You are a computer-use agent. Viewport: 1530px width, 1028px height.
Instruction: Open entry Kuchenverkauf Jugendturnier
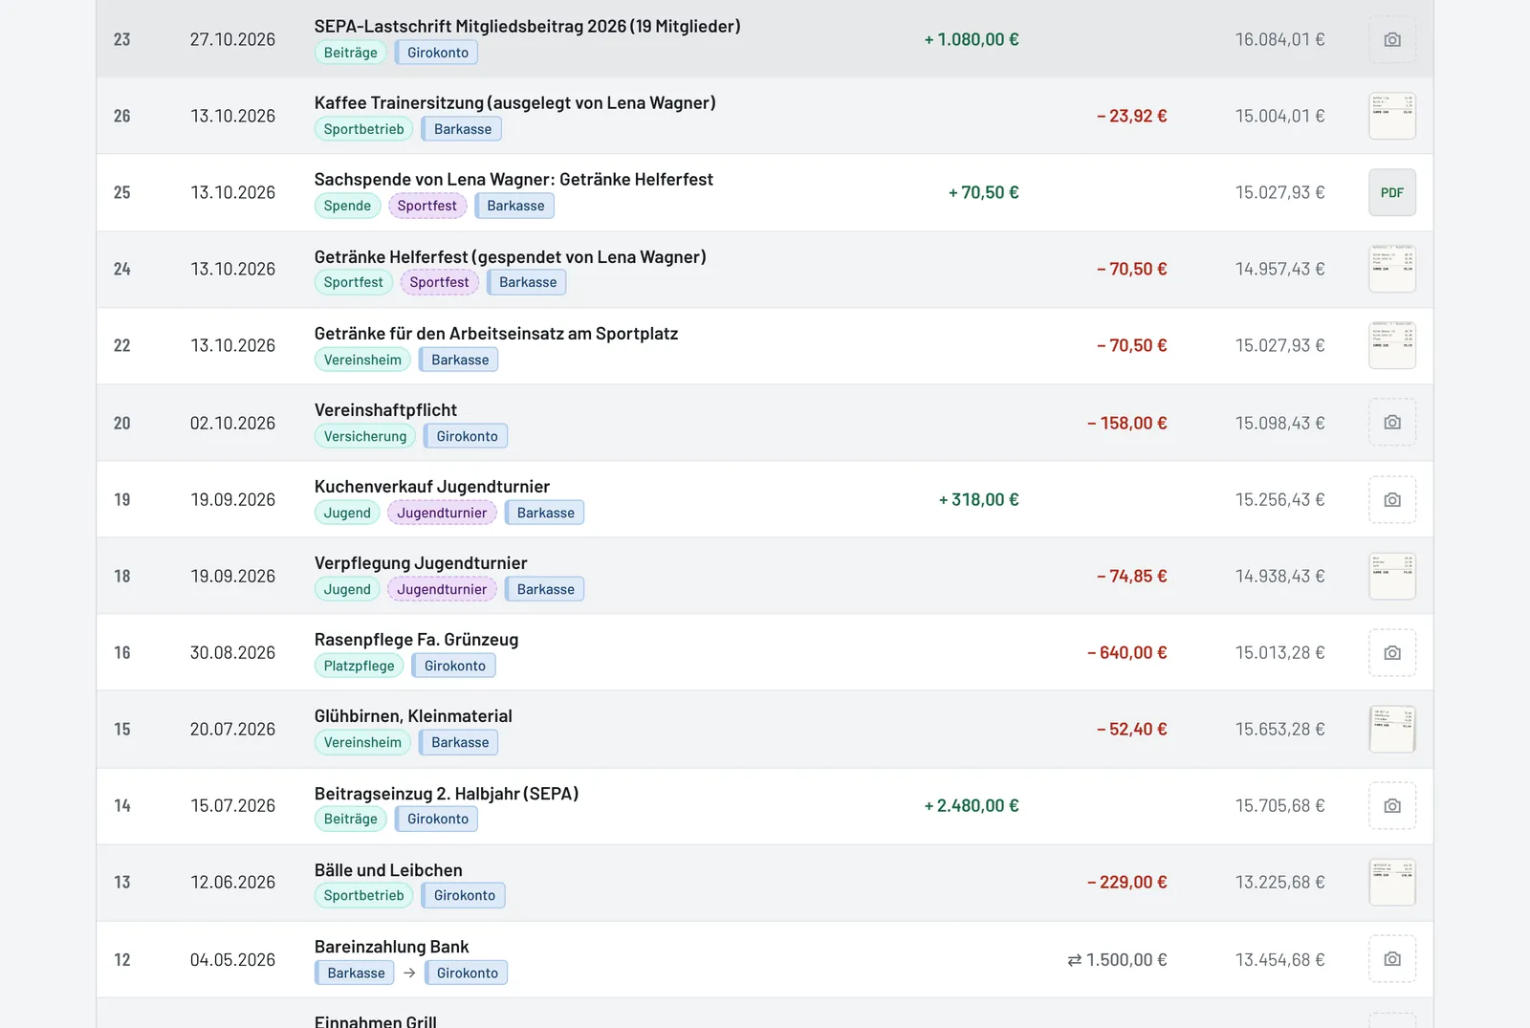[432, 487]
